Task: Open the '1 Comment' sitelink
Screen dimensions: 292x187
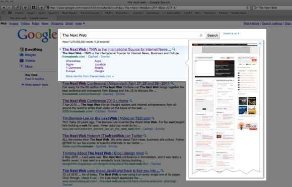Action: pyautogui.click(x=74, y=68)
